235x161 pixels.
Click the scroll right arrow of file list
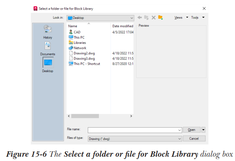[x=131, y=116]
